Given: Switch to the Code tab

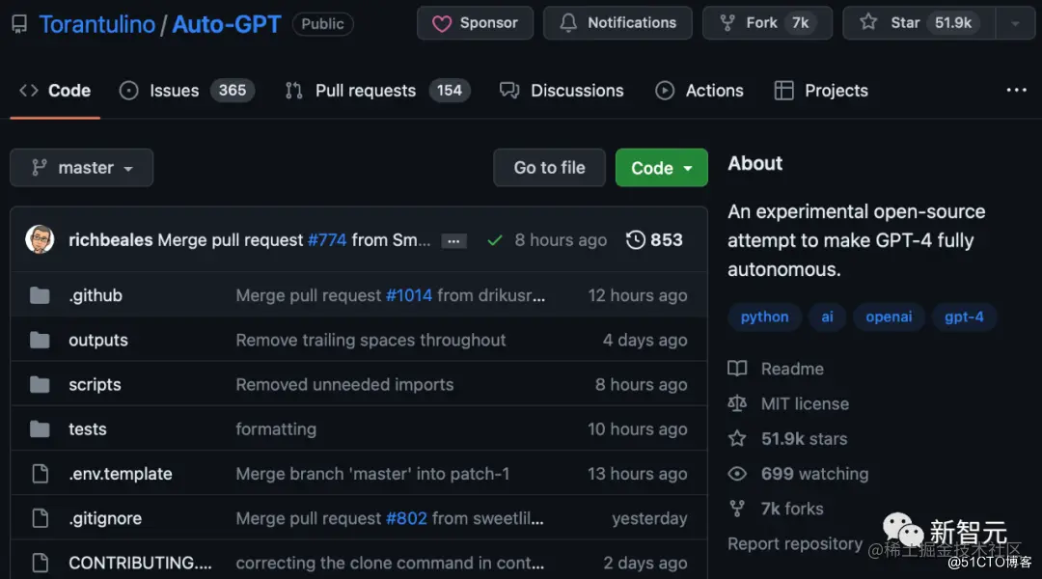Looking at the screenshot, I should point(55,91).
